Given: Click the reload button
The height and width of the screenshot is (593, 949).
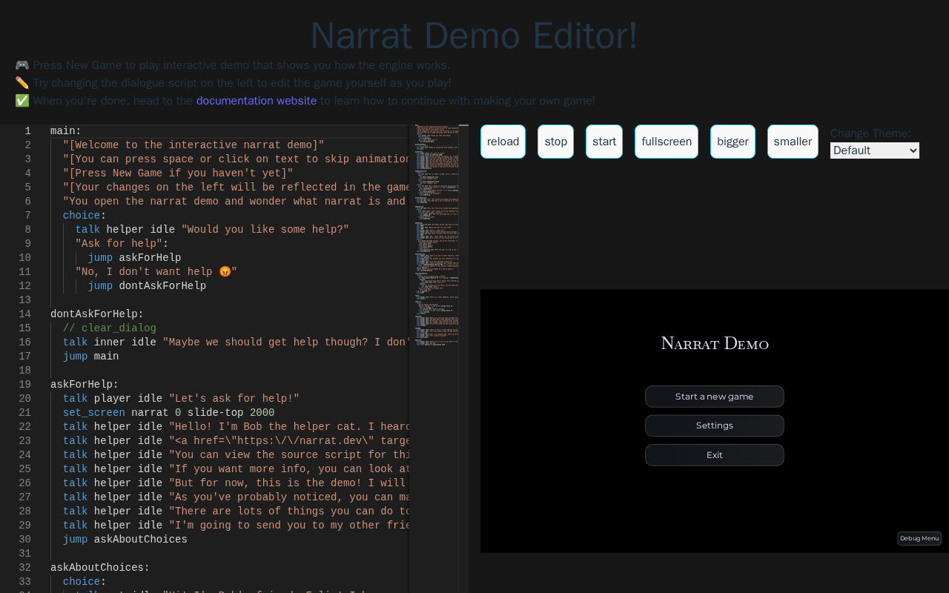Looking at the screenshot, I should pos(503,142).
